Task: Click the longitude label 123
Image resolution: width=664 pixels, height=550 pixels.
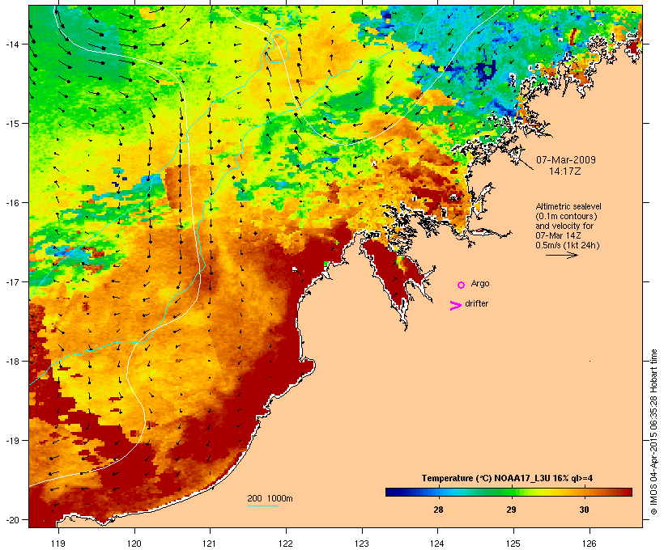Action: [x=362, y=544]
